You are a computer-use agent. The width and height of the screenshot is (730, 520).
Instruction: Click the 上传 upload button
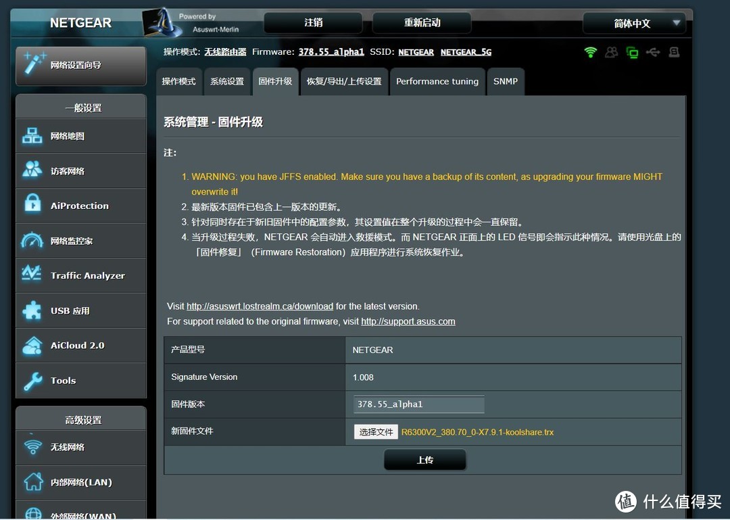(x=424, y=460)
